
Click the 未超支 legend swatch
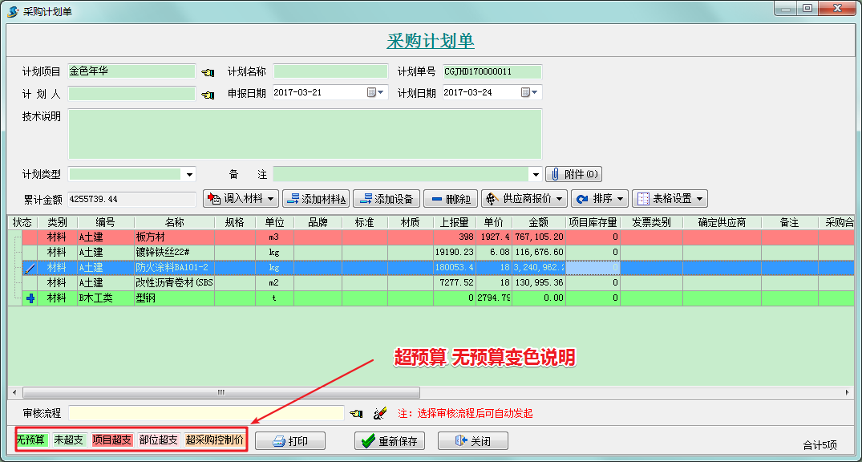point(69,440)
